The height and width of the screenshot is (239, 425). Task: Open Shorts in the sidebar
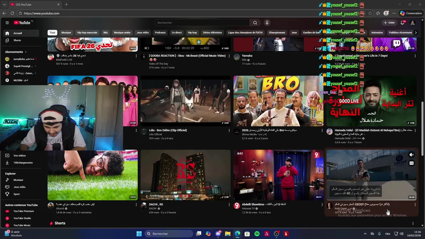coord(21,40)
